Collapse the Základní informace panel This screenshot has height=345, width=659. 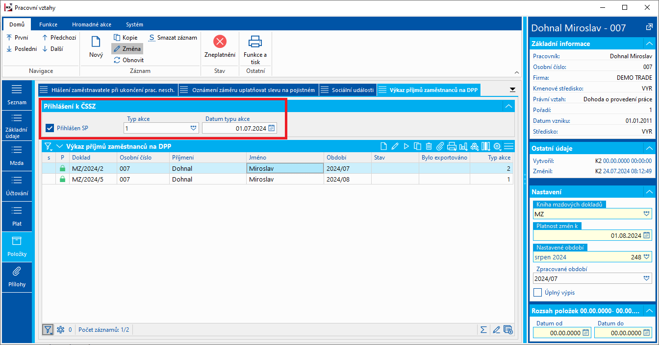coord(649,44)
